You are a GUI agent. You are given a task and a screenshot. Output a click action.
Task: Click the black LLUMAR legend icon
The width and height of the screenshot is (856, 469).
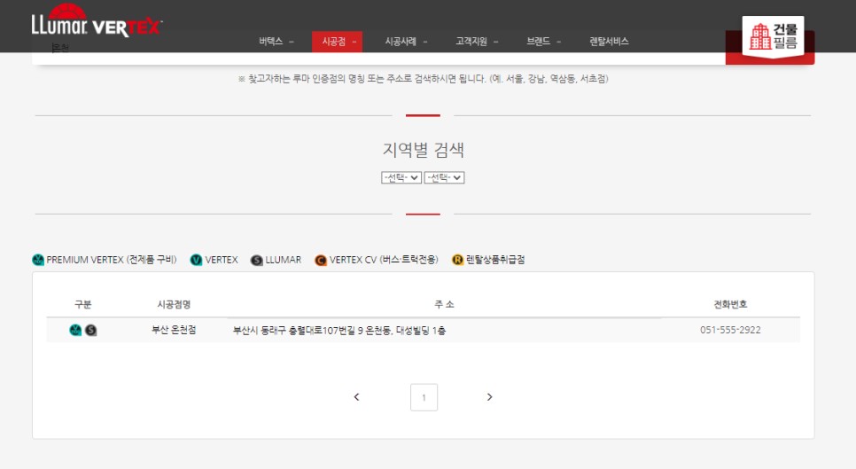tap(257, 260)
